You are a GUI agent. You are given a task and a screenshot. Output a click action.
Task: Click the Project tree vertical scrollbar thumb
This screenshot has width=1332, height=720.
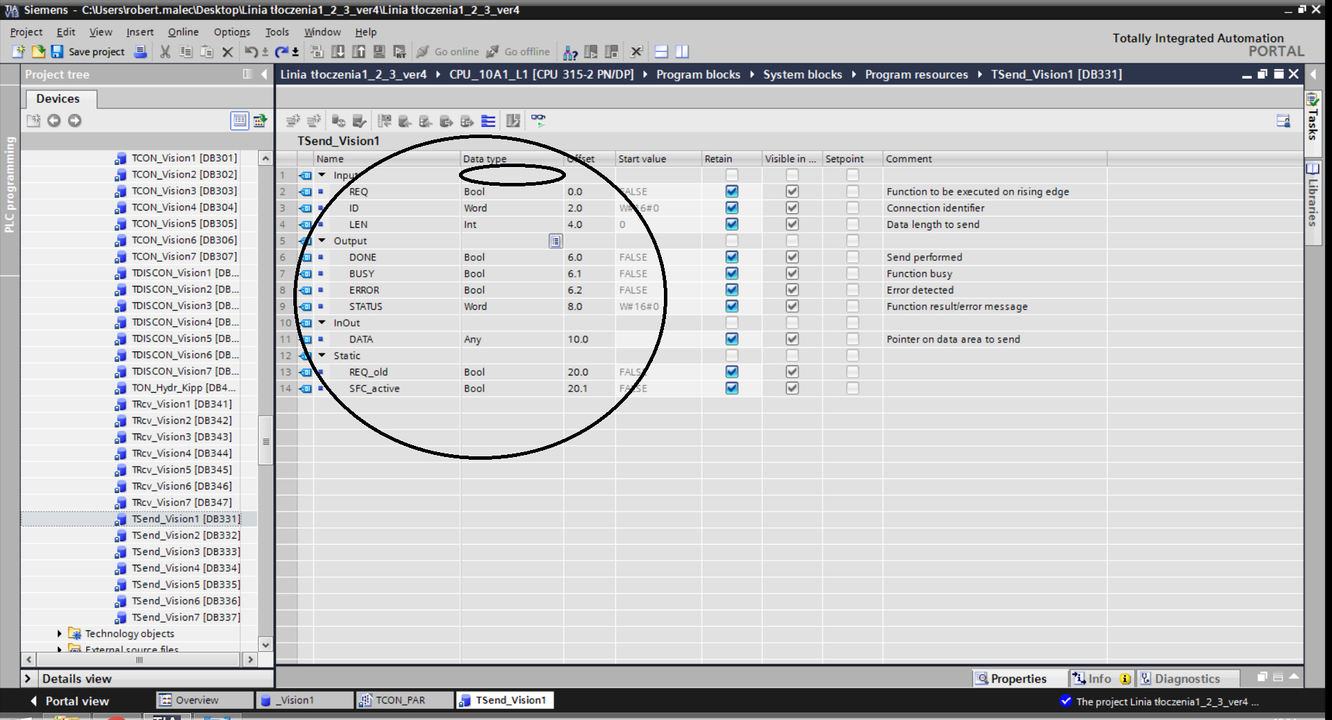(x=266, y=441)
